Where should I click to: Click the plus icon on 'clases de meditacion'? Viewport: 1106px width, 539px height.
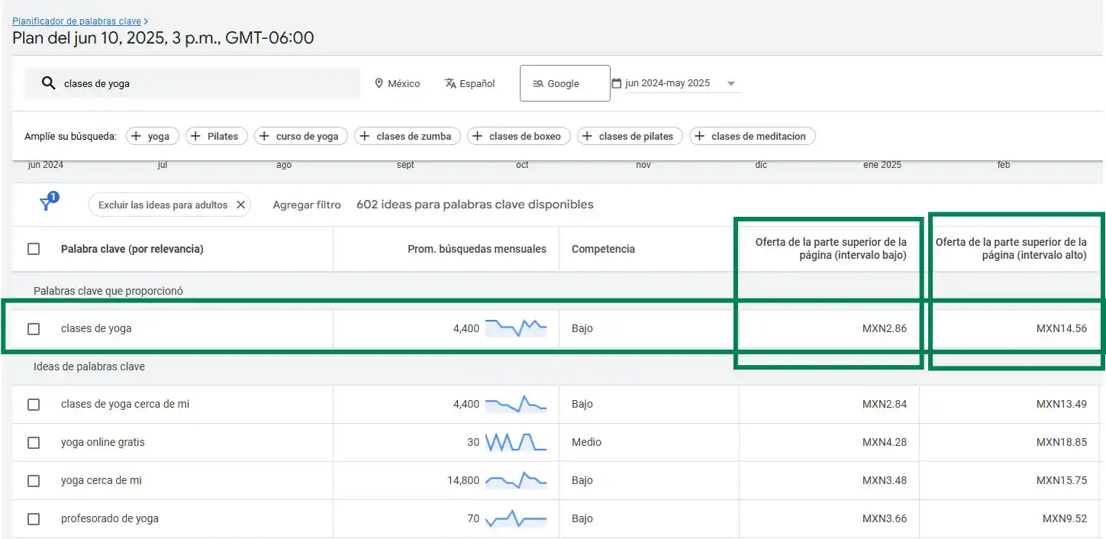coord(700,136)
